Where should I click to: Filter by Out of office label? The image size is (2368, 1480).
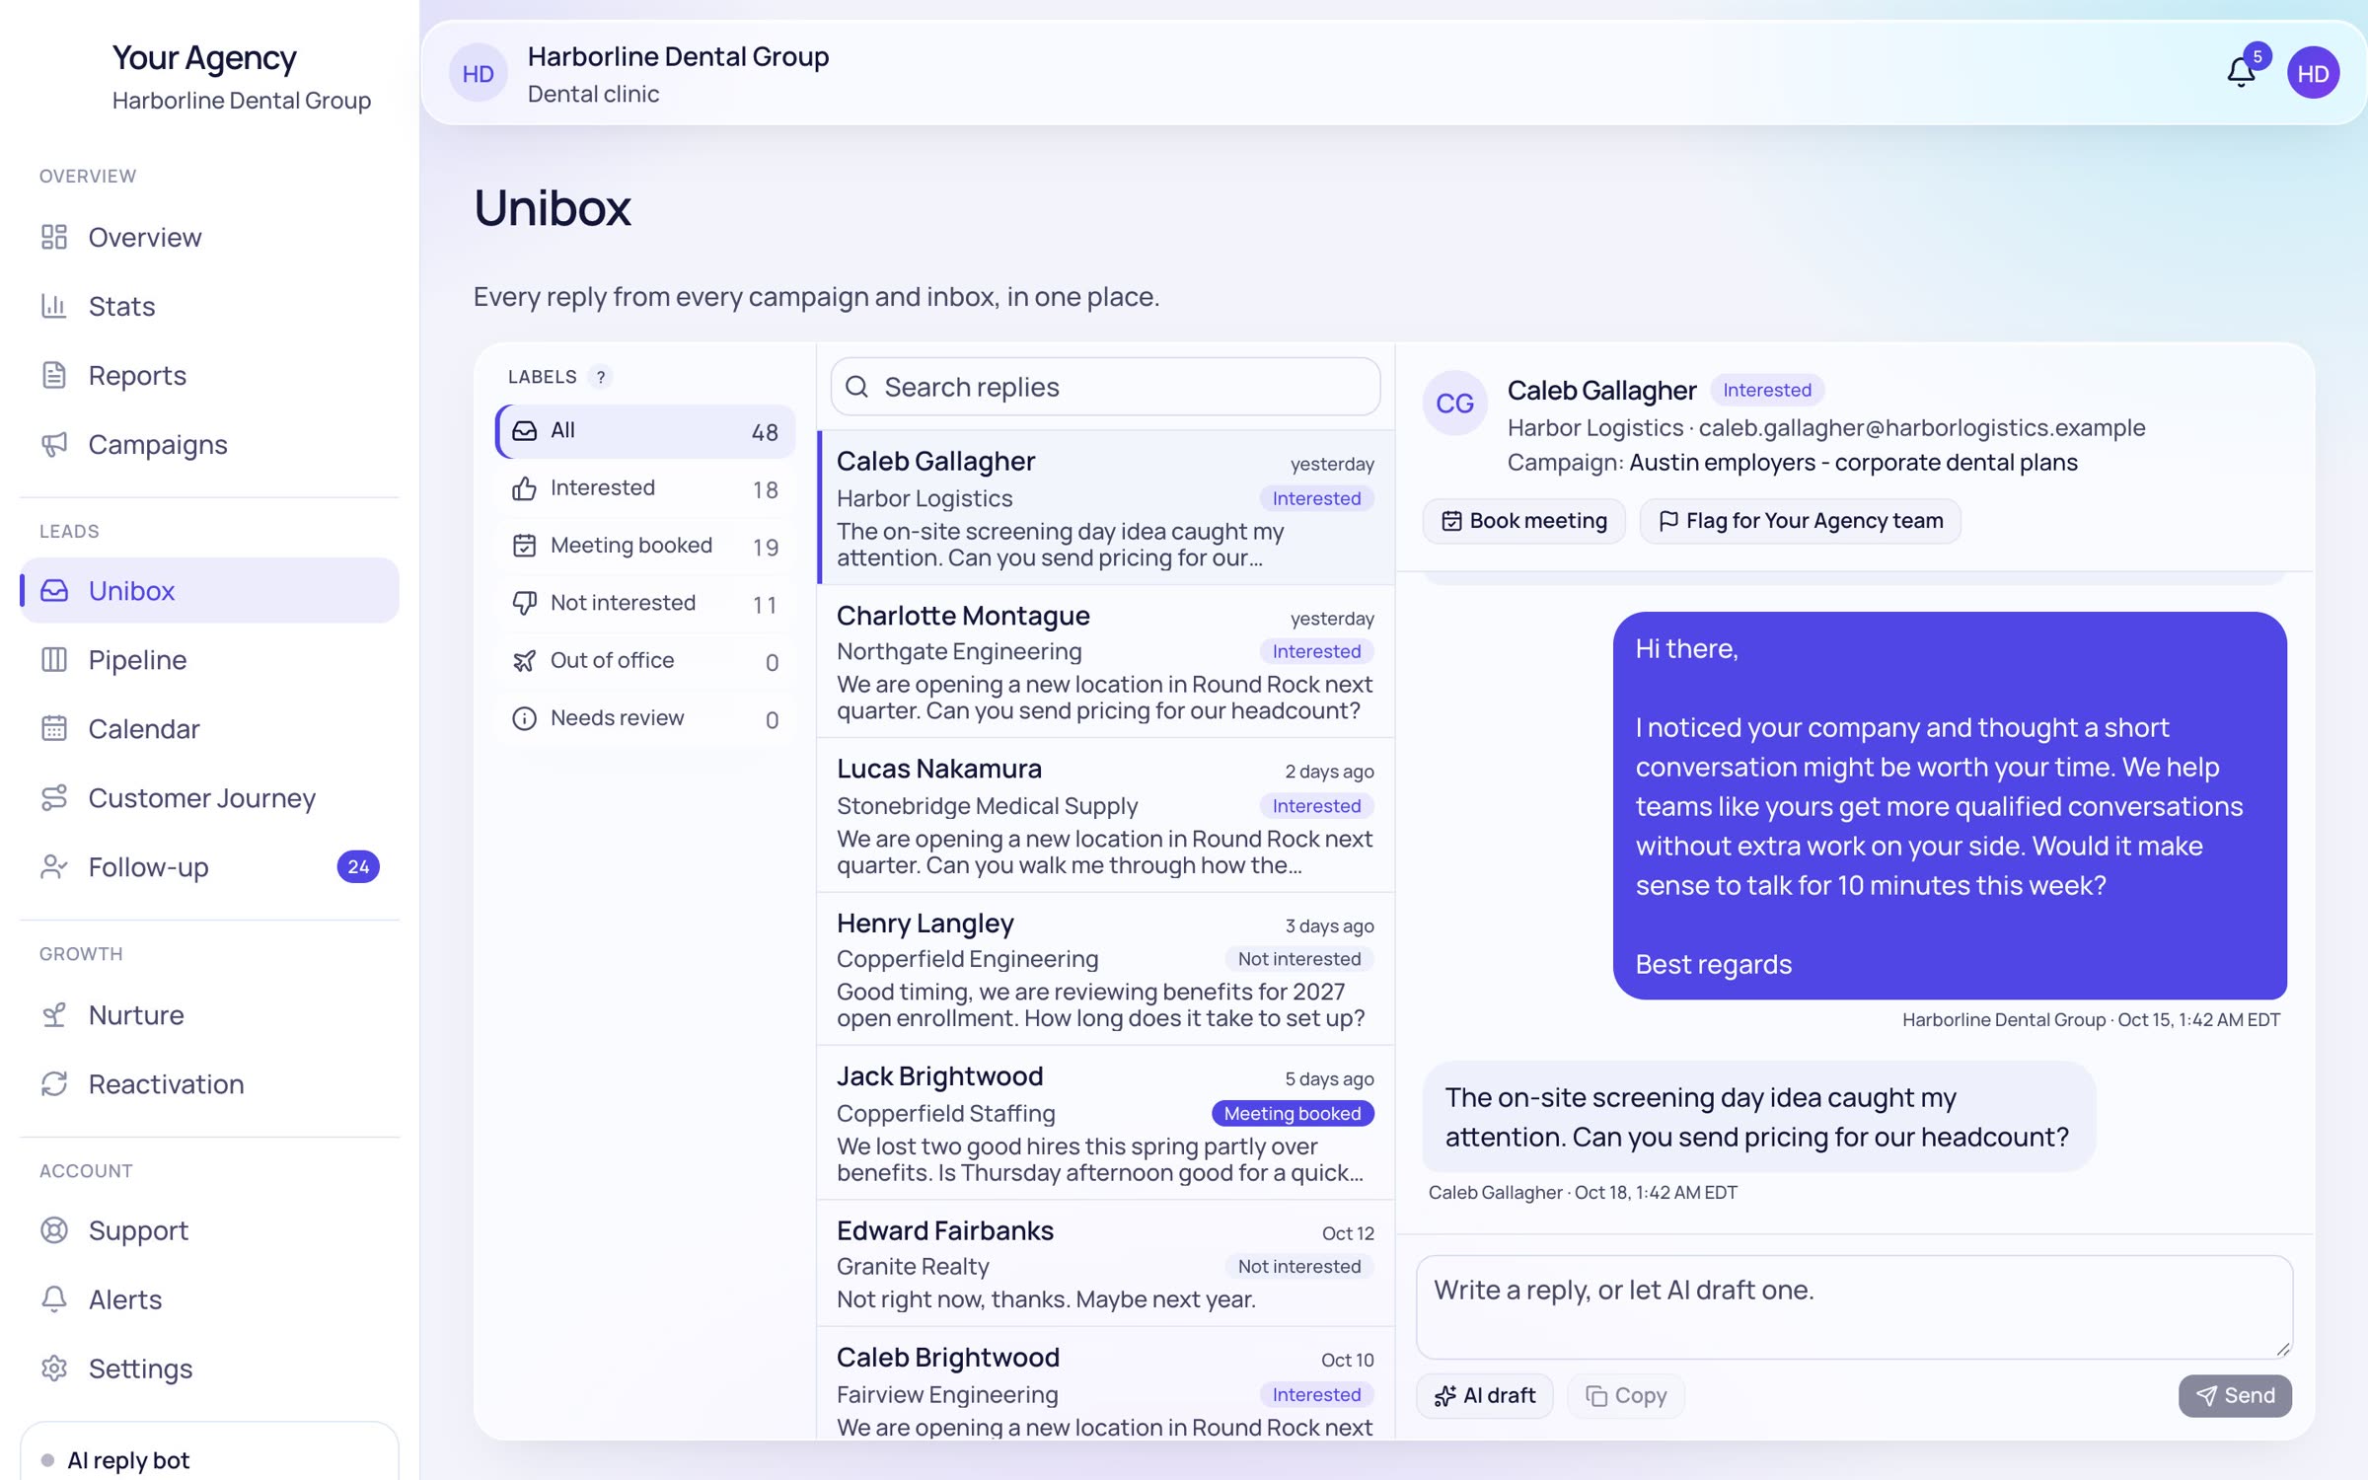tap(645, 661)
